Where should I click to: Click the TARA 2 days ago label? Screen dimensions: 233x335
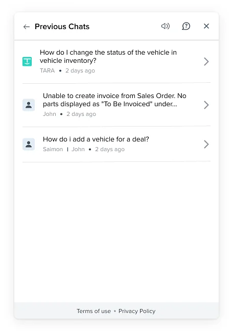click(x=67, y=70)
